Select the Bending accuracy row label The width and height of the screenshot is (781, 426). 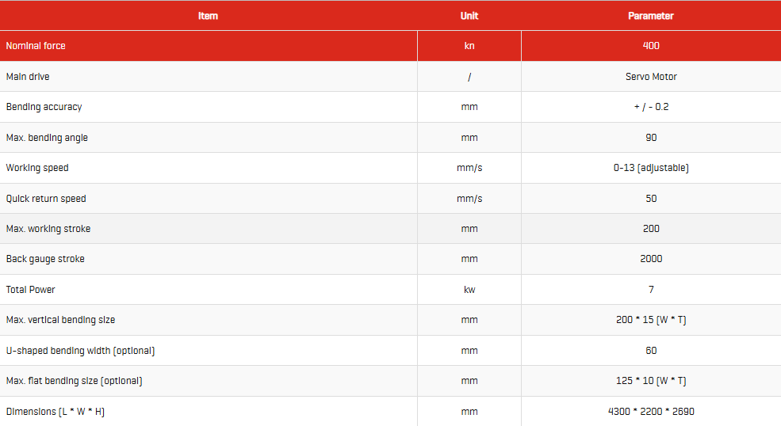[x=44, y=107]
